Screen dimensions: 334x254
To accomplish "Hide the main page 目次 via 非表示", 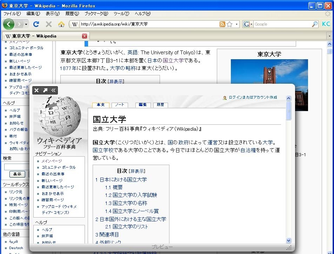I will (116, 82).
